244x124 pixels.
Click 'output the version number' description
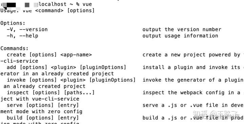(182, 29)
